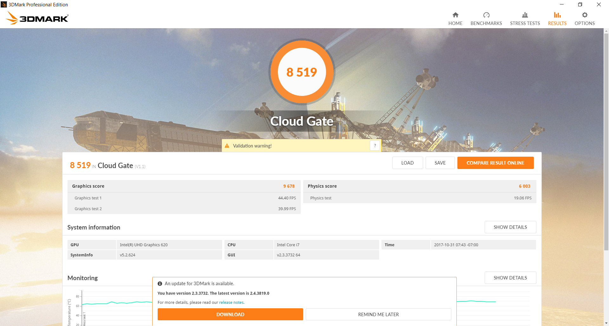This screenshot has height=326, width=609.
Task: Click COMPARE RESULT ONLINE
Action: (x=495, y=163)
